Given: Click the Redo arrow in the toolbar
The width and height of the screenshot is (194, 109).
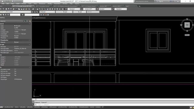Looking at the screenshot, I should pos(33,9).
